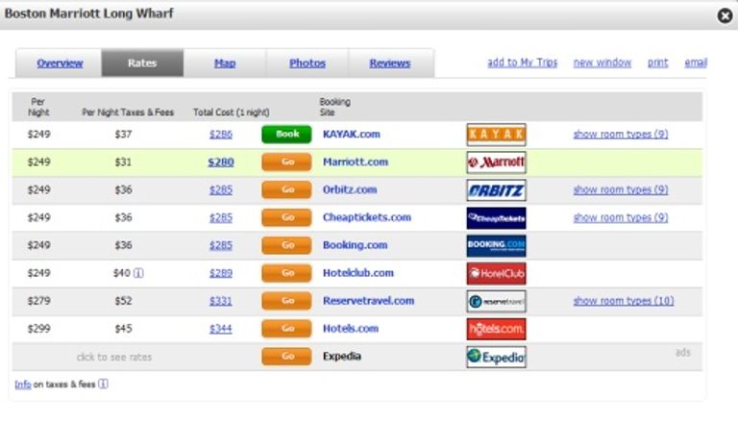The height and width of the screenshot is (424, 738).
Task: Click the KAYAK logo image
Action: tap(496, 135)
